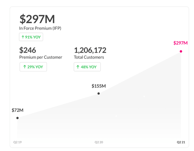Click the $155M chart value label
The image size is (194, 151).
(x=99, y=86)
